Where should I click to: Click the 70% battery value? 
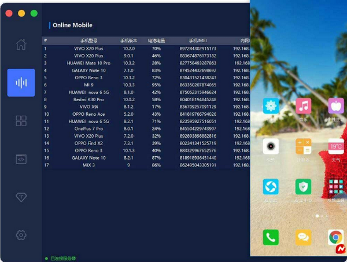(x=156, y=49)
